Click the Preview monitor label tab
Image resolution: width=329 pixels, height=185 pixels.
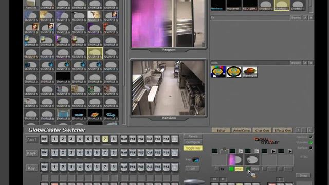(169, 118)
